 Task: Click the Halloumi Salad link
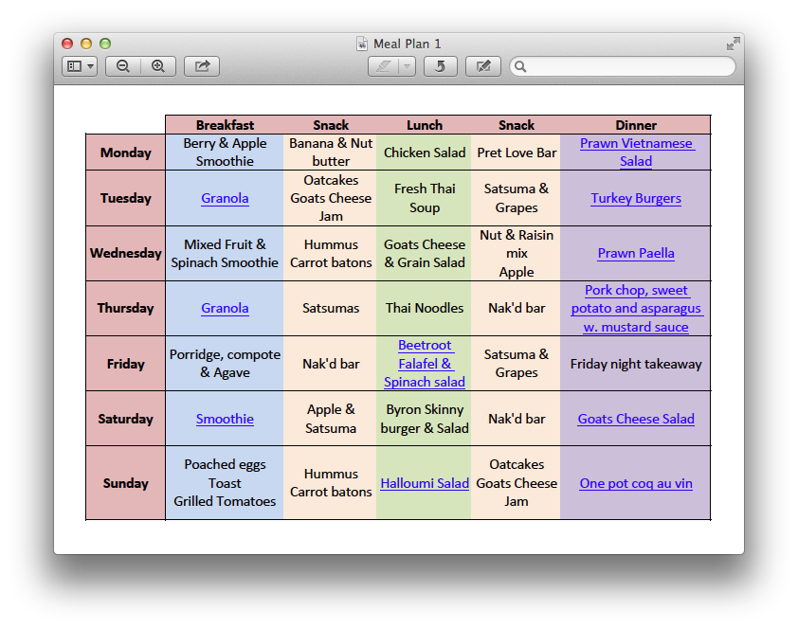(x=425, y=483)
